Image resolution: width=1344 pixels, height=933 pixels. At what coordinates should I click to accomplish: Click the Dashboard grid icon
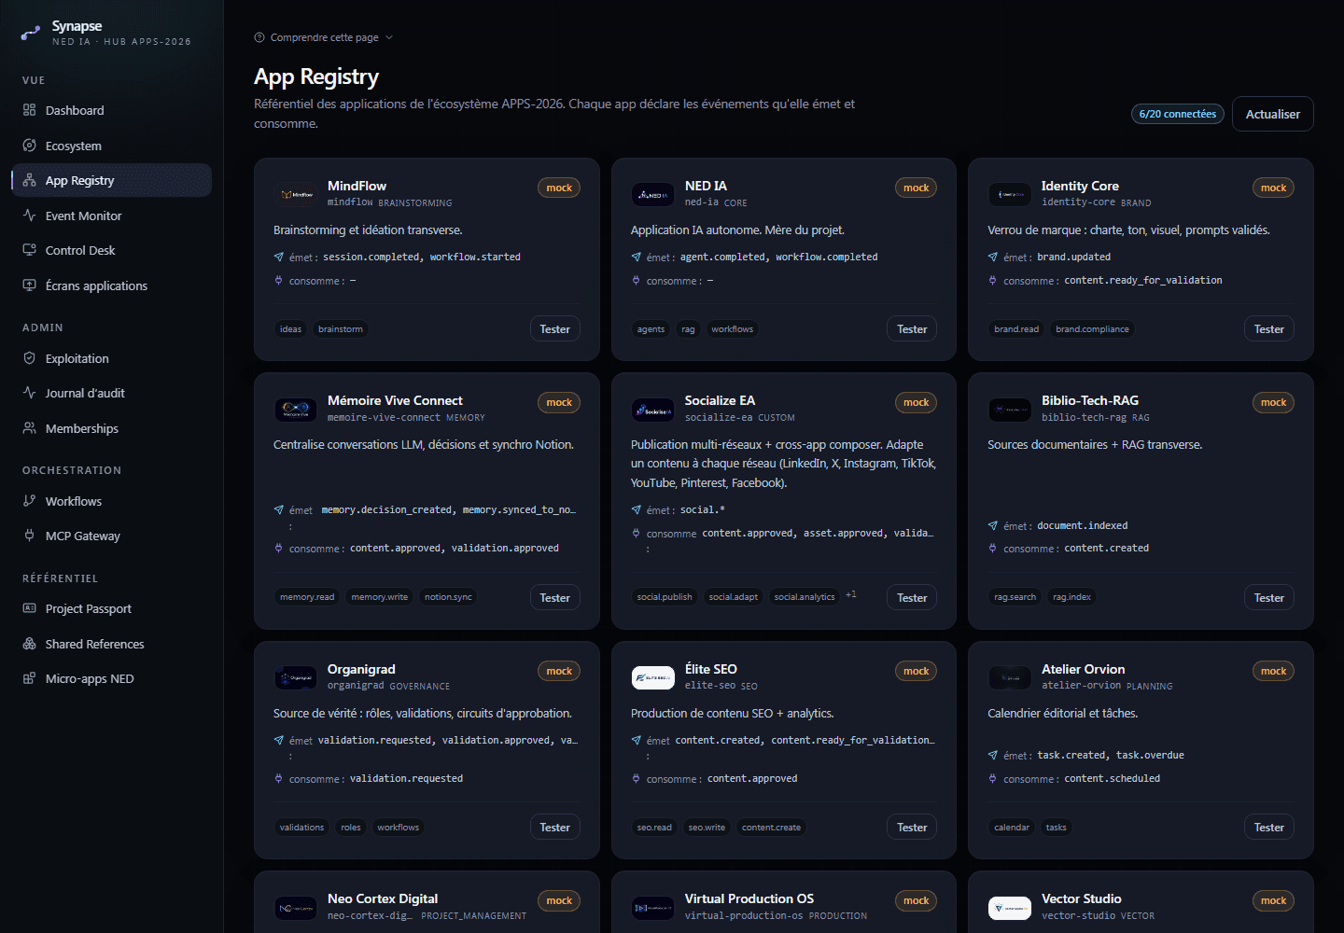pos(29,110)
